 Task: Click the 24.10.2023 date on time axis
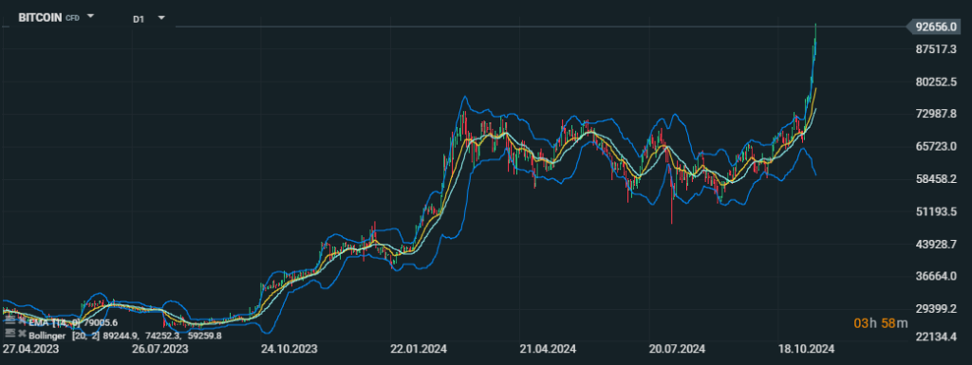[289, 349]
